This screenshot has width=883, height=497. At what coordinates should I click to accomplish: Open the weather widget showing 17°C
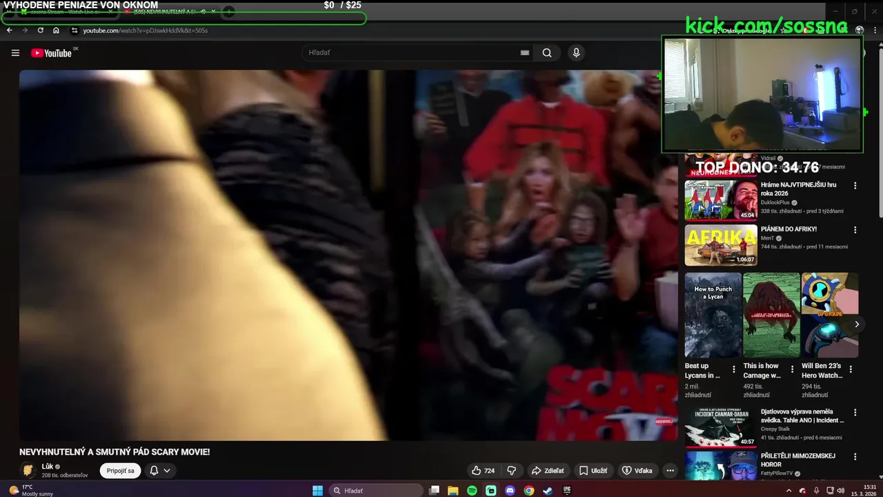[30, 491]
